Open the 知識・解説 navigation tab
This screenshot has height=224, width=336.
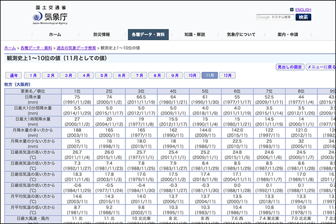pyautogui.click(x=195, y=35)
